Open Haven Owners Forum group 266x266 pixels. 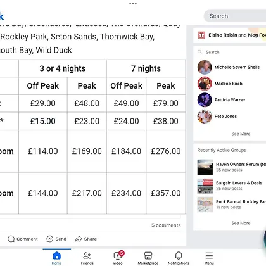pyautogui.click(x=231, y=167)
